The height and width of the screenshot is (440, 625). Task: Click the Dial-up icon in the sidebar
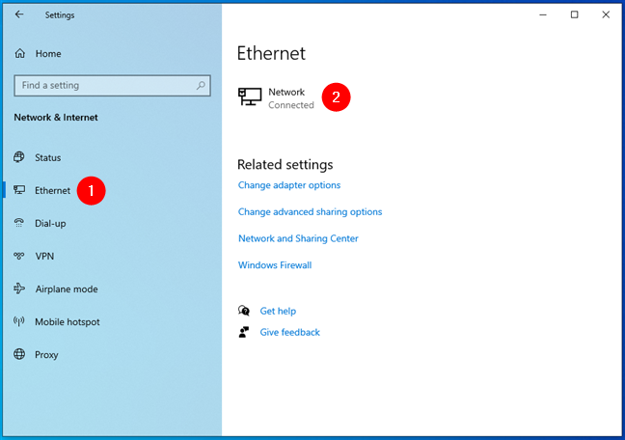(x=19, y=223)
